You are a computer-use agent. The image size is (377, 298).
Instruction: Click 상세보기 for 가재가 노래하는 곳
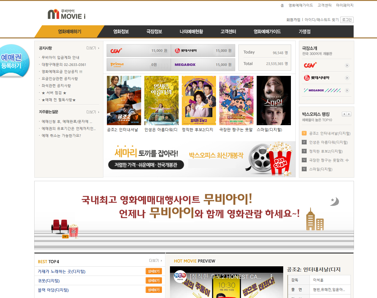pos(154,271)
